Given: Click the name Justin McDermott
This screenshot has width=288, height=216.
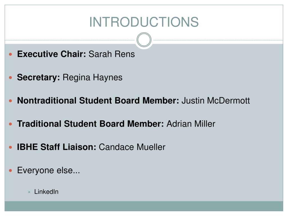Looking at the screenshot, I should (x=215, y=100).
